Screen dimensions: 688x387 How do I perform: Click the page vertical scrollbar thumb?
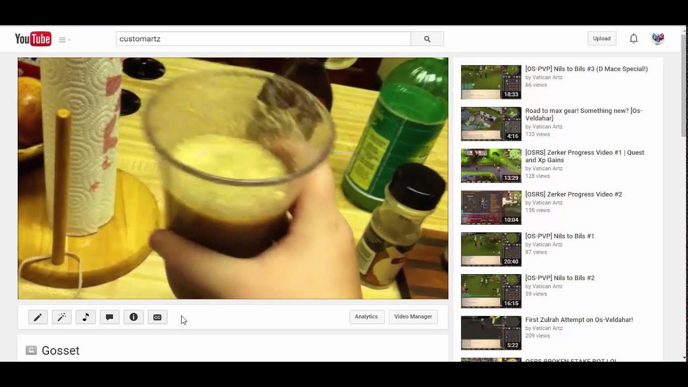(684, 85)
